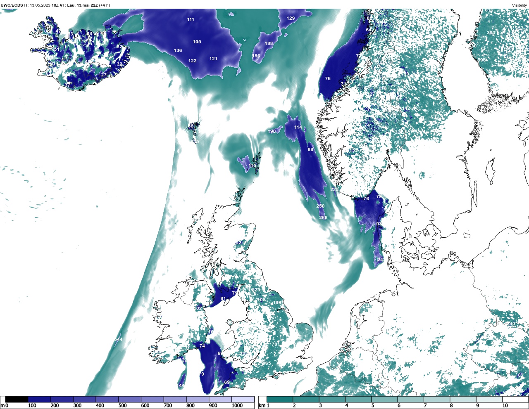Pick the 400–500 m legend color segment
Image resolution: width=529 pixels, height=409 pixels.
(x=107, y=400)
